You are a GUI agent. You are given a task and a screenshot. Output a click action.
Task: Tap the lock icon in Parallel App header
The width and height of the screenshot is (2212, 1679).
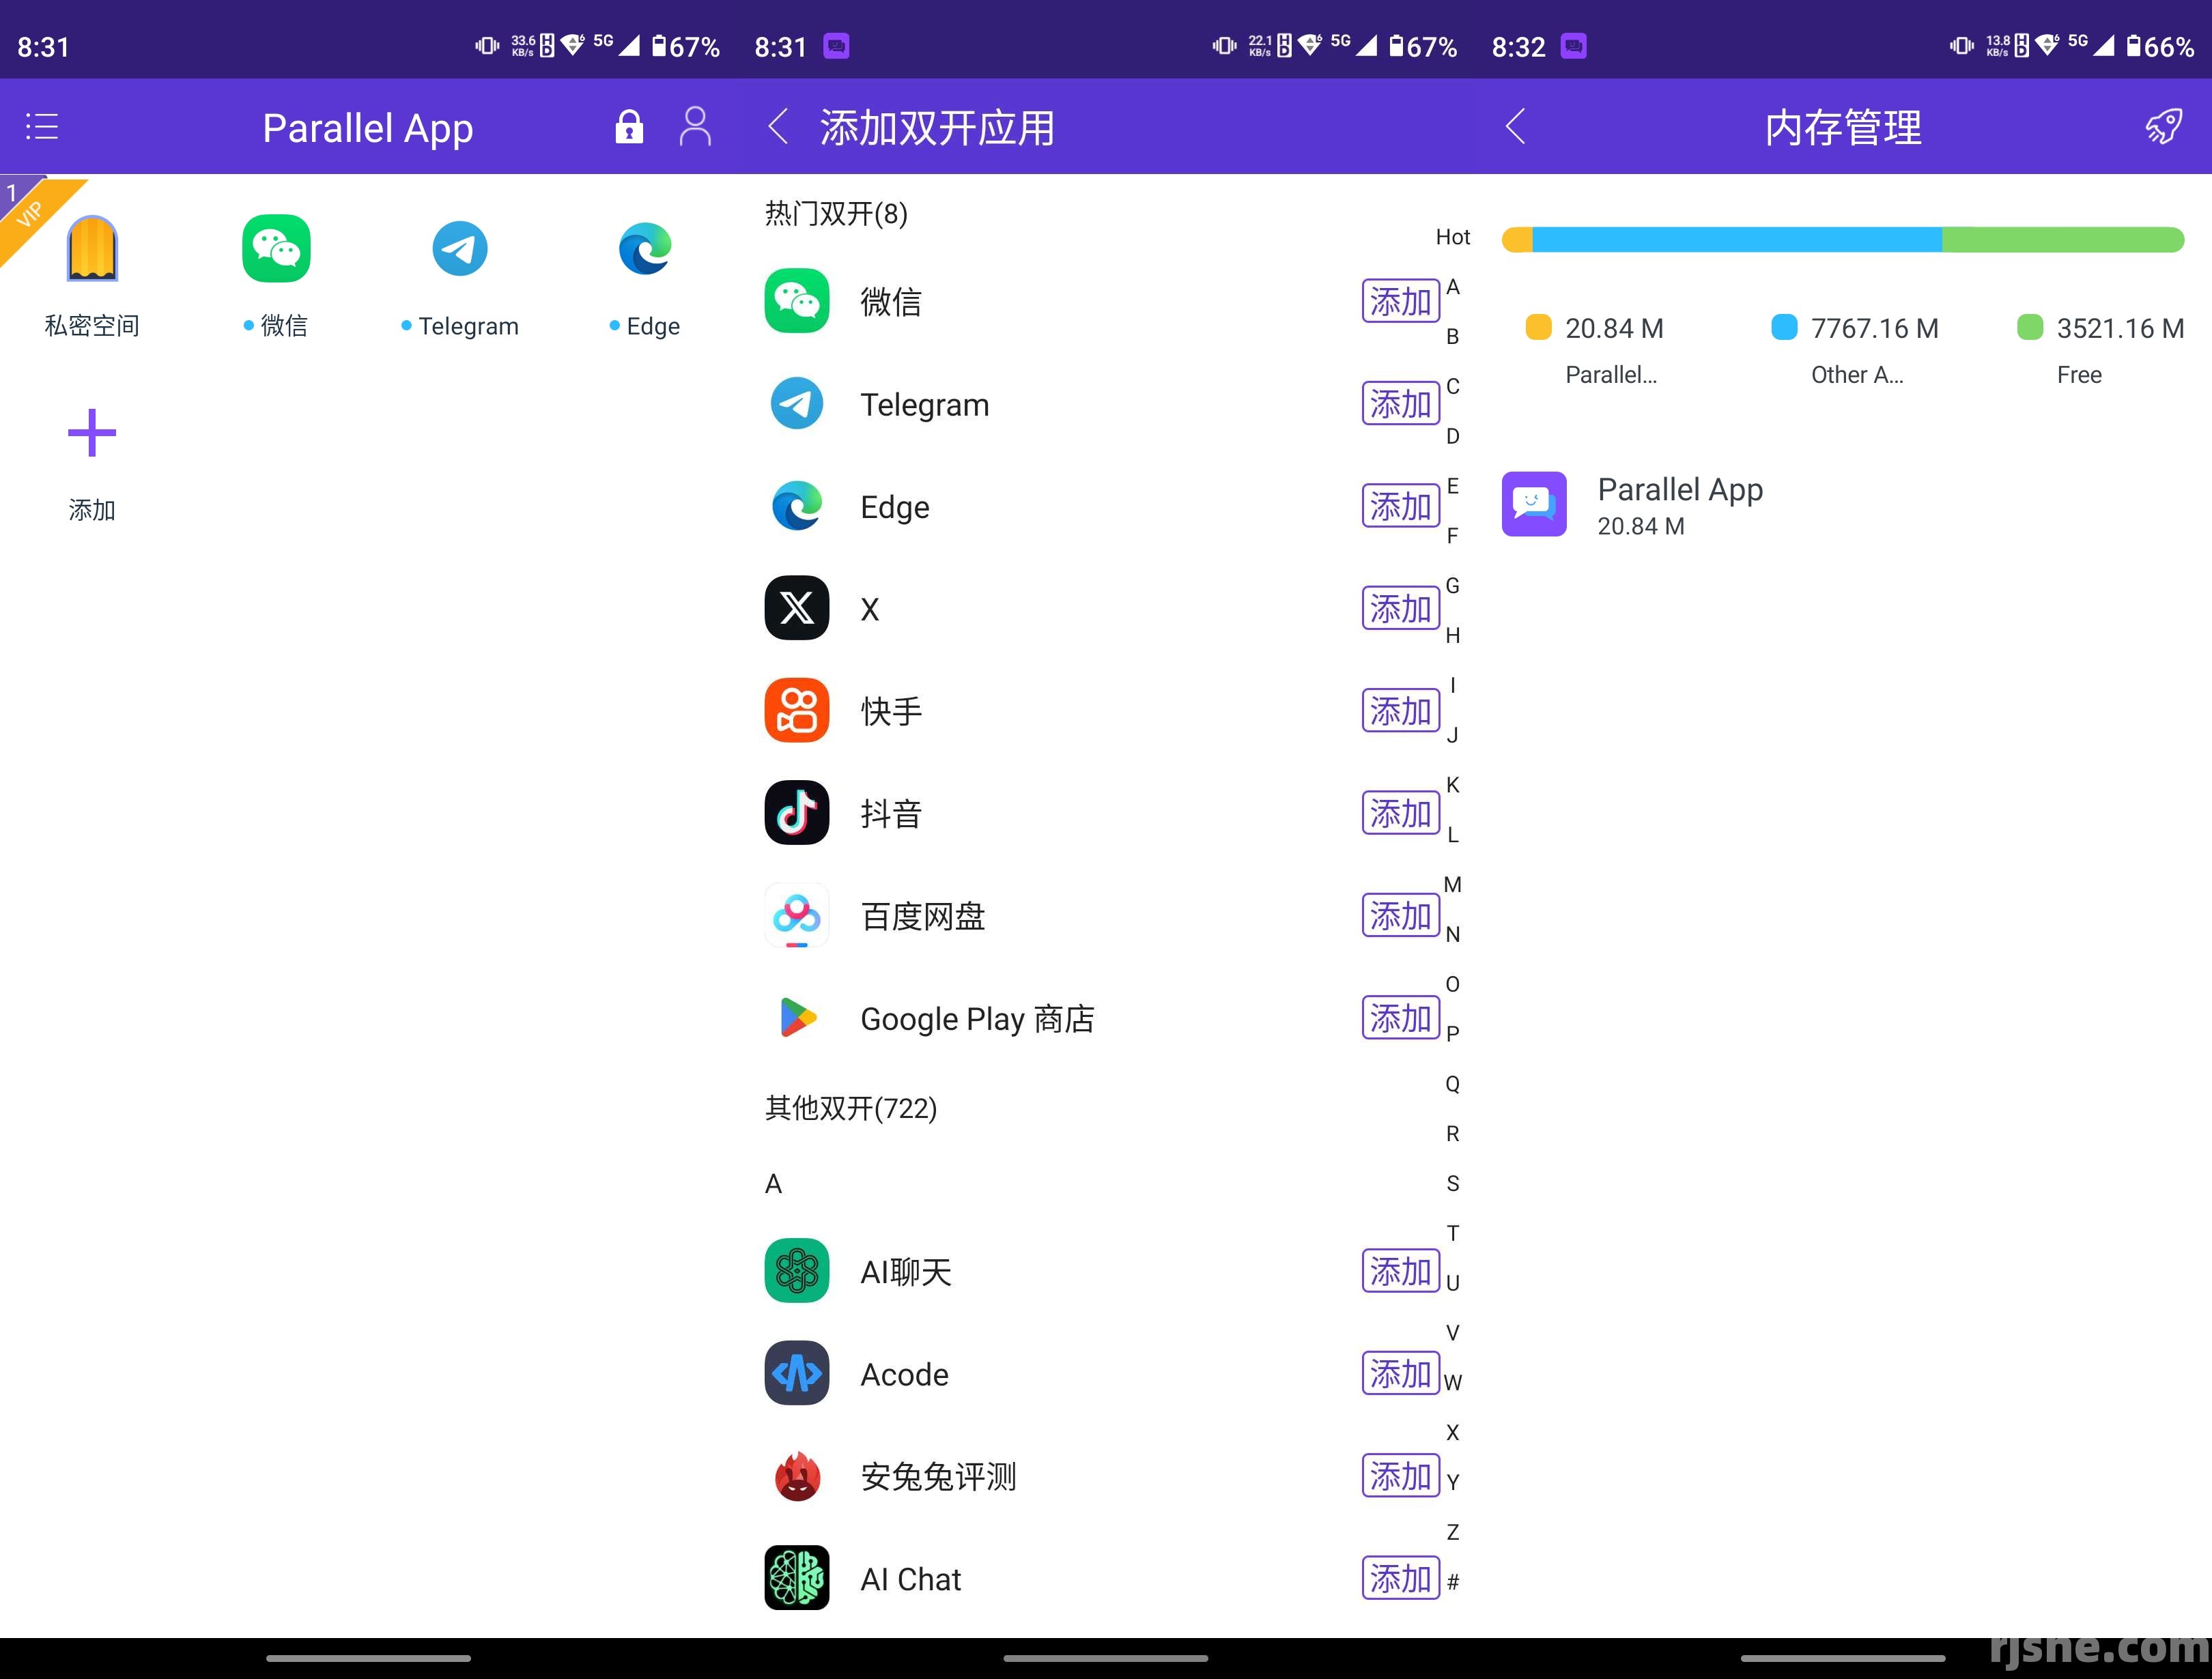pos(629,127)
